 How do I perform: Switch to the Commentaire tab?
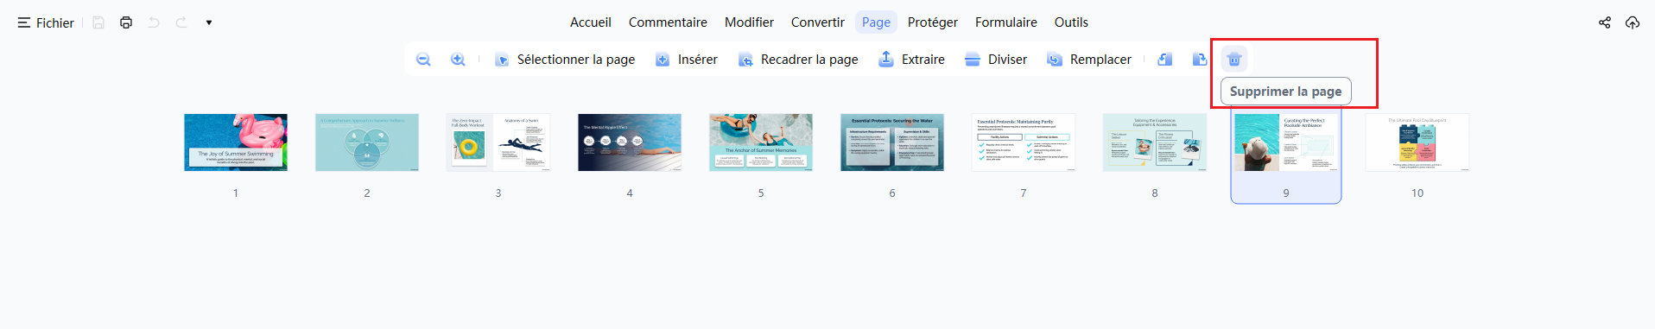[x=668, y=22]
